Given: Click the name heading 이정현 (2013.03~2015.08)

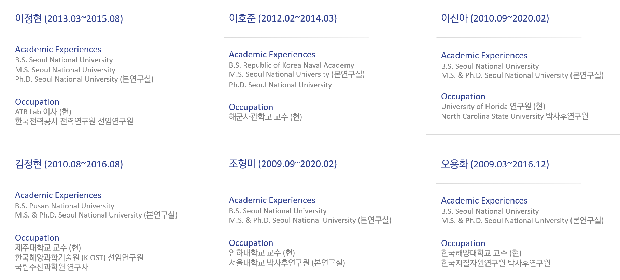Looking at the screenshot, I should pos(69,18).
